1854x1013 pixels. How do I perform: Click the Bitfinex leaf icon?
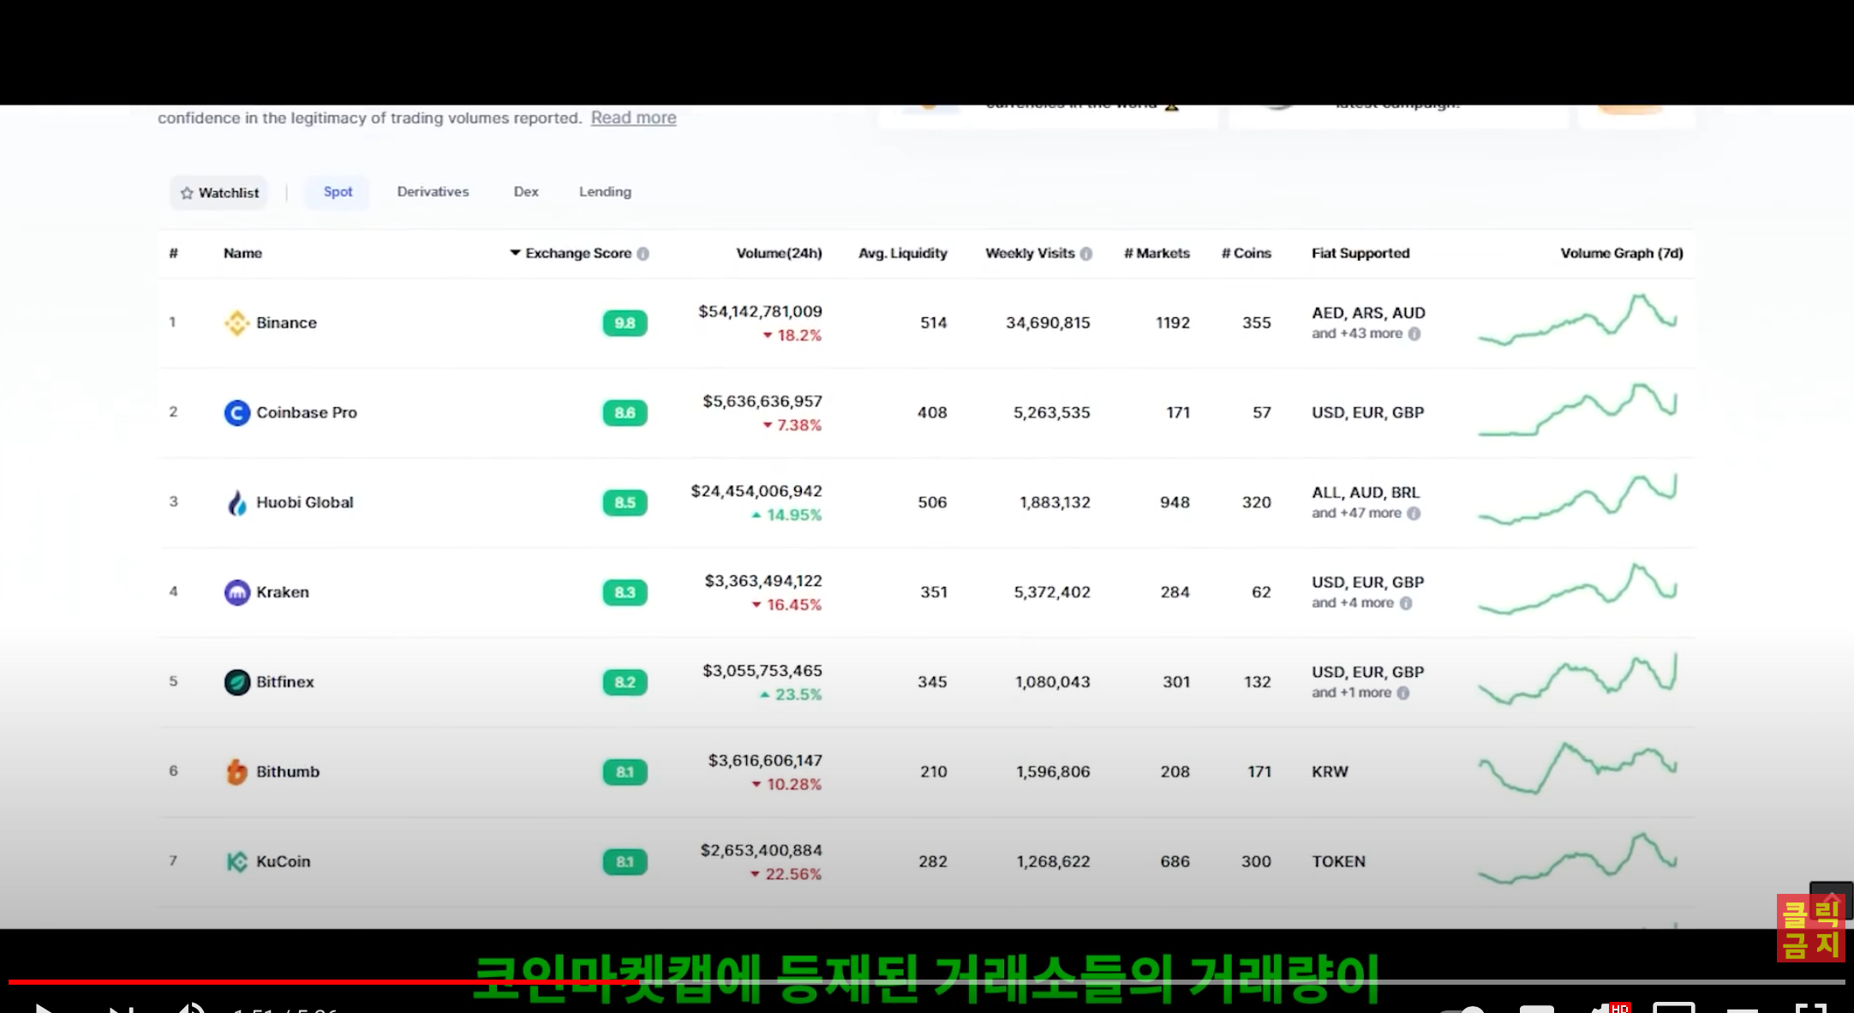[236, 682]
